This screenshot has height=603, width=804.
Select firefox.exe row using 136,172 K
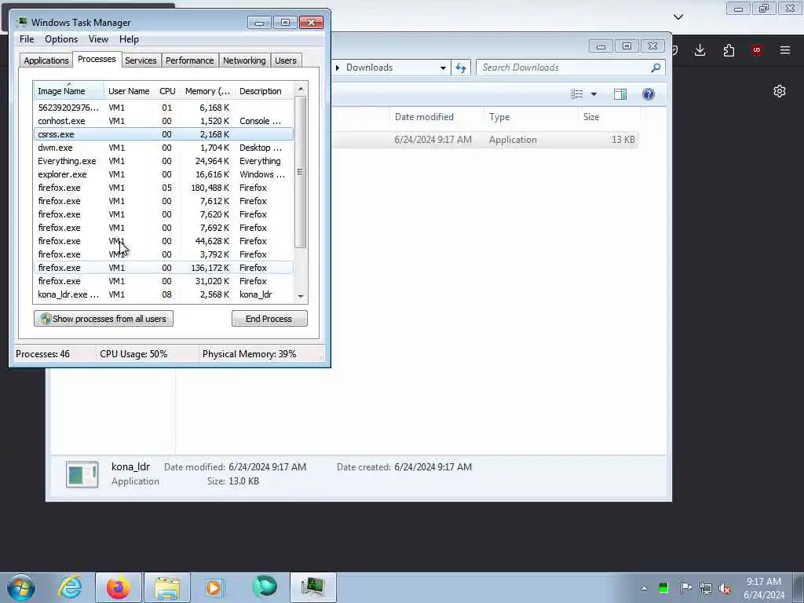[x=164, y=268]
